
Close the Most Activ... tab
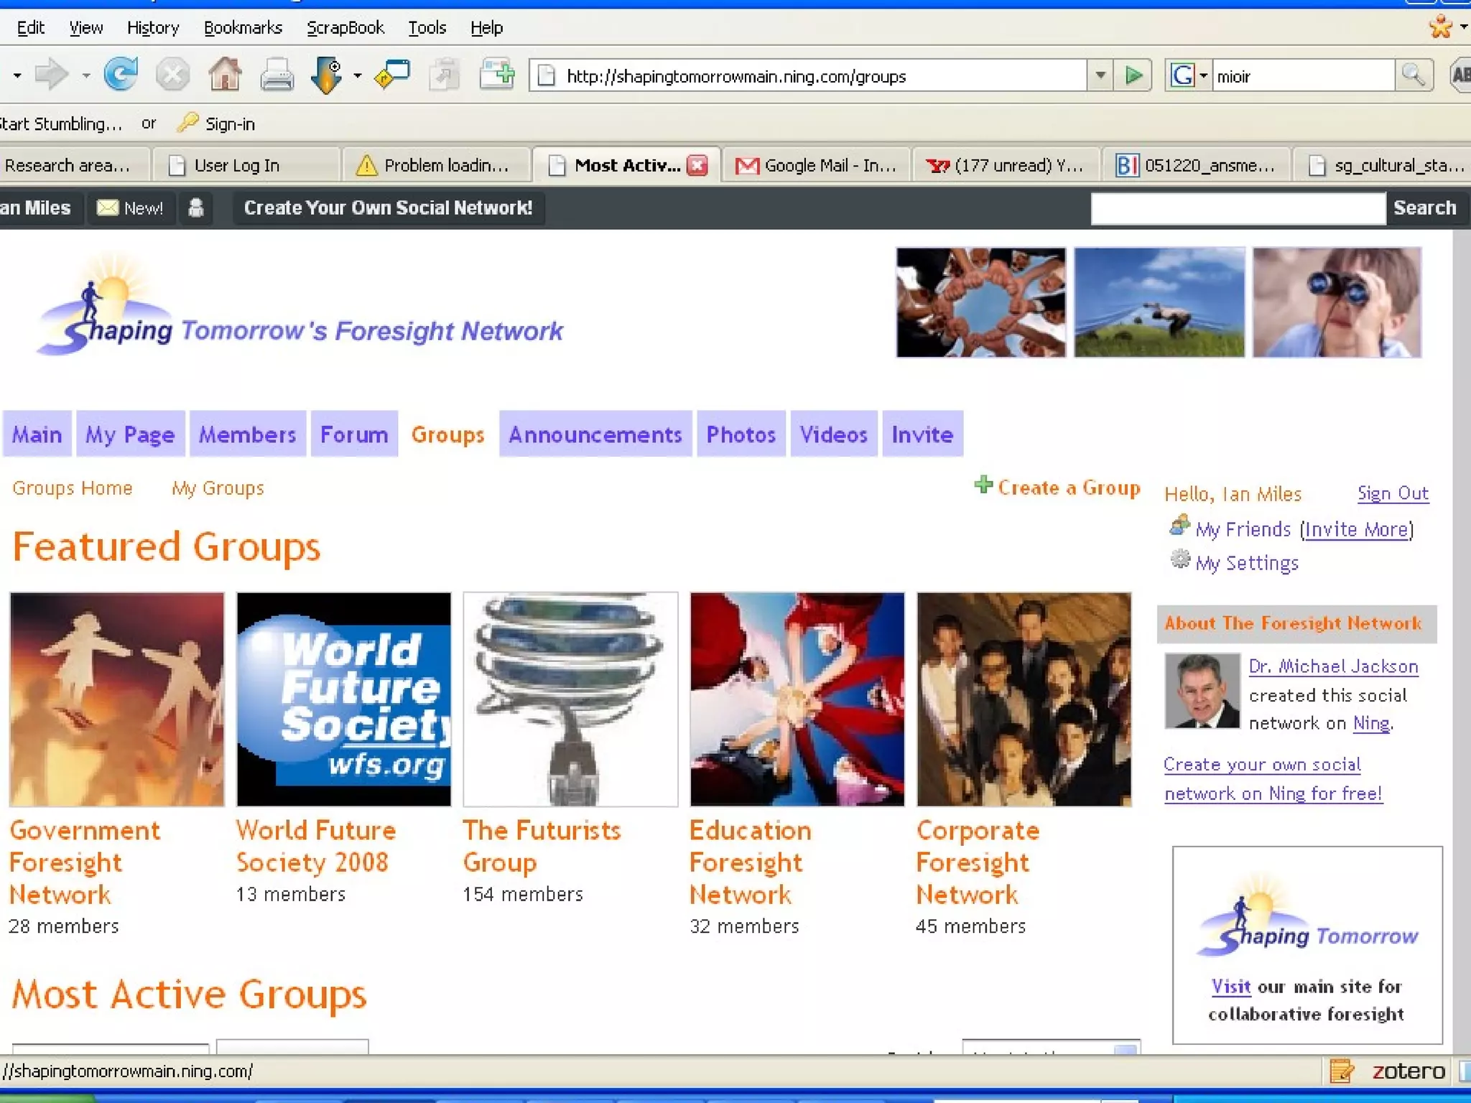(697, 166)
